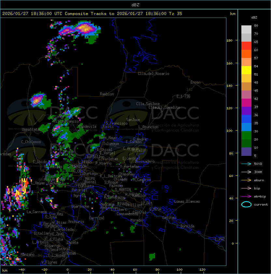Click the Ramblon label
Viewport: 271px width, 274px height.
point(107,94)
